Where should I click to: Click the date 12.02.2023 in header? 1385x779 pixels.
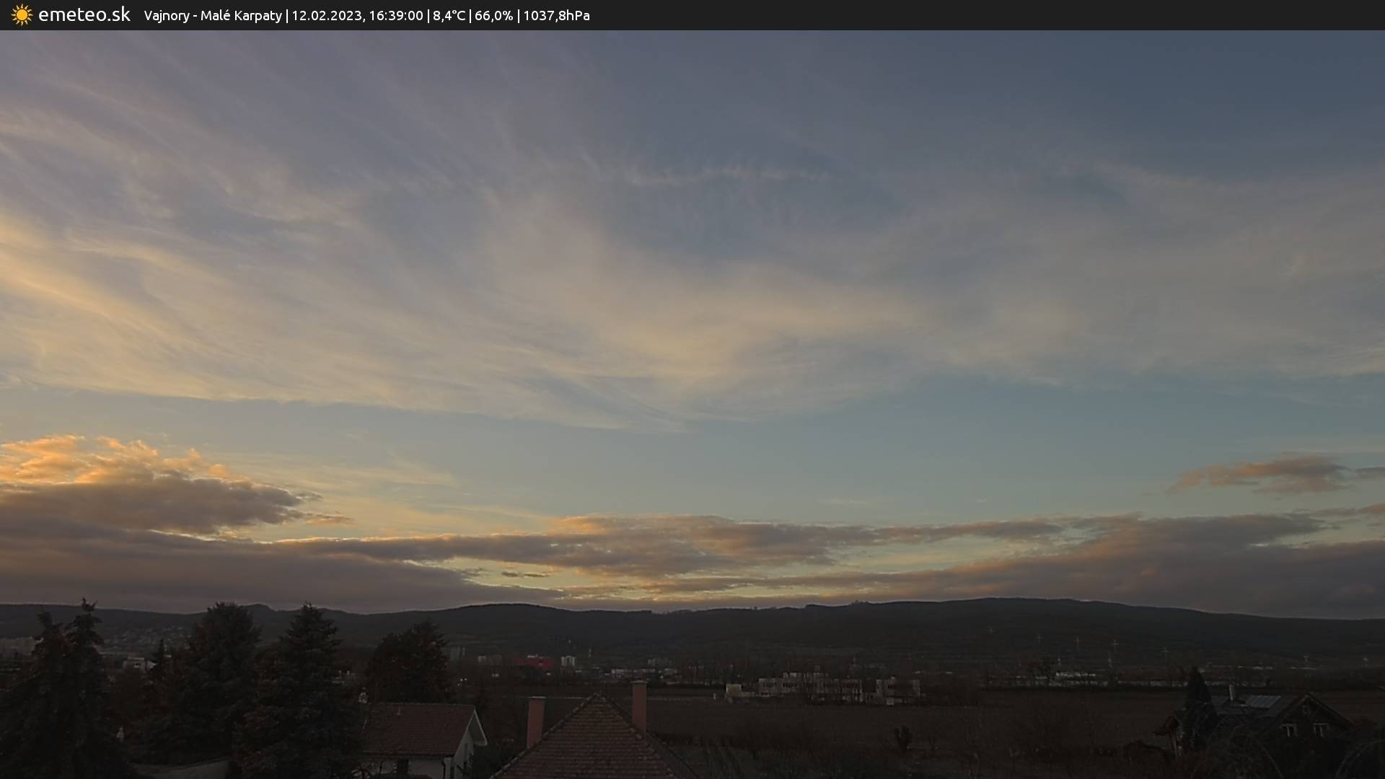coord(326,16)
